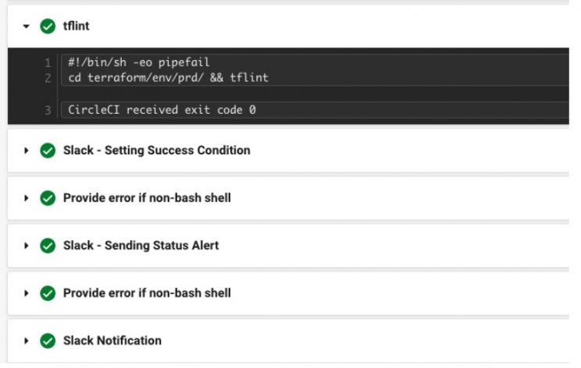Click the green checkmark next to Slack Notification
The width and height of the screenshot is (581, 368).
tap(48, 341)
